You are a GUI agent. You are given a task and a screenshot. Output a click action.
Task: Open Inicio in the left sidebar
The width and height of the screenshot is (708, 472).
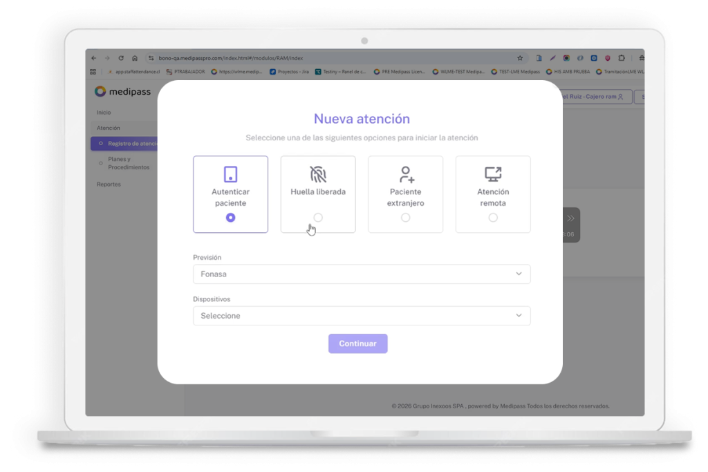104,113
